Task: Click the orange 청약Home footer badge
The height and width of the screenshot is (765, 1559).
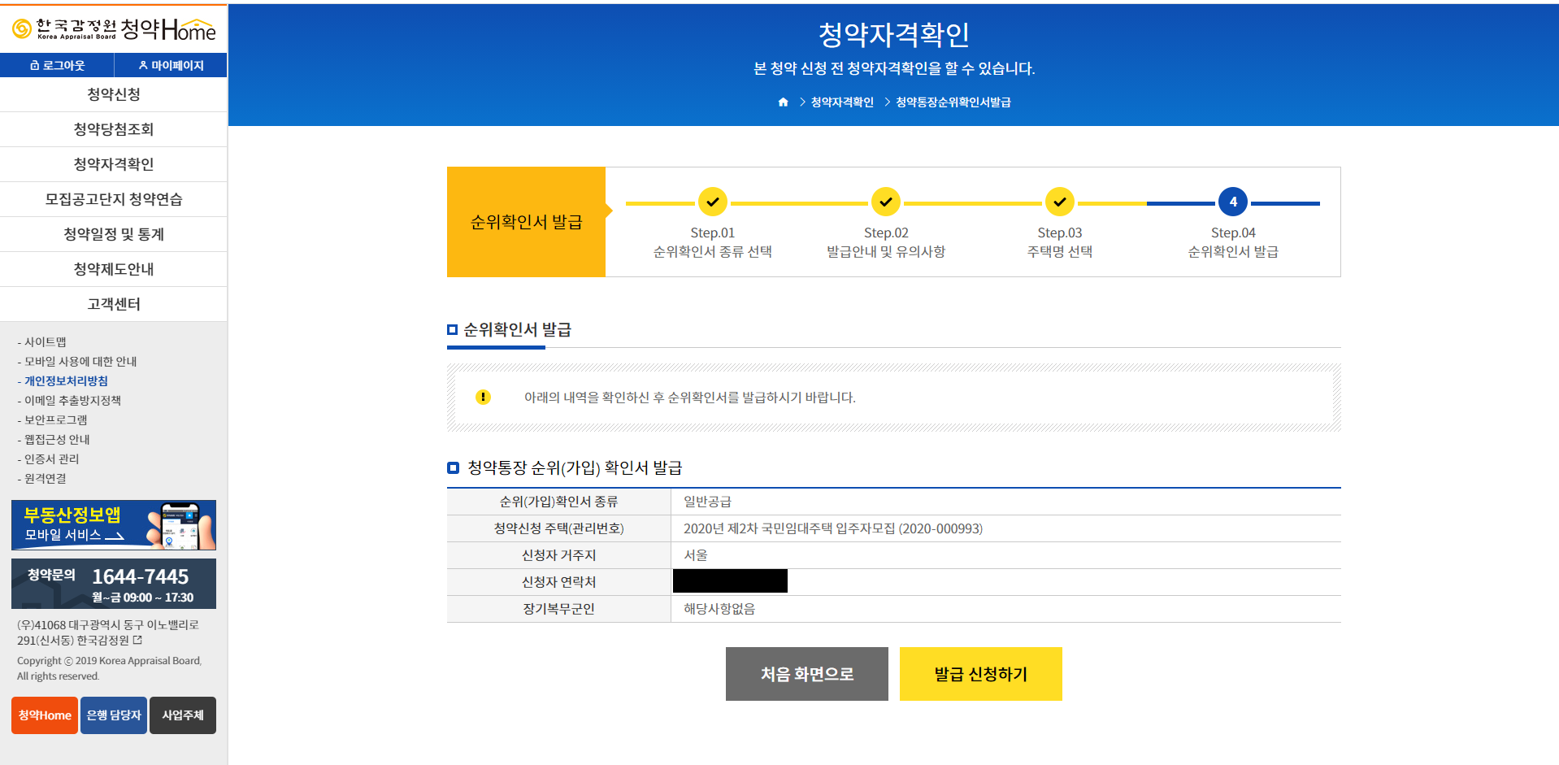Action: (44, 715)
